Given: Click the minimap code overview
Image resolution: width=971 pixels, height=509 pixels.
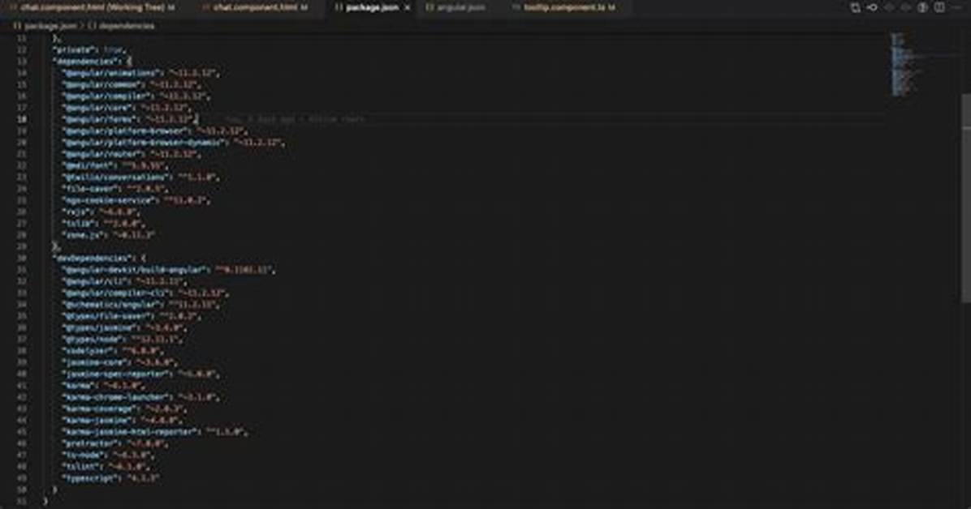Looking at the screenshot, I should tap(907, 65).
